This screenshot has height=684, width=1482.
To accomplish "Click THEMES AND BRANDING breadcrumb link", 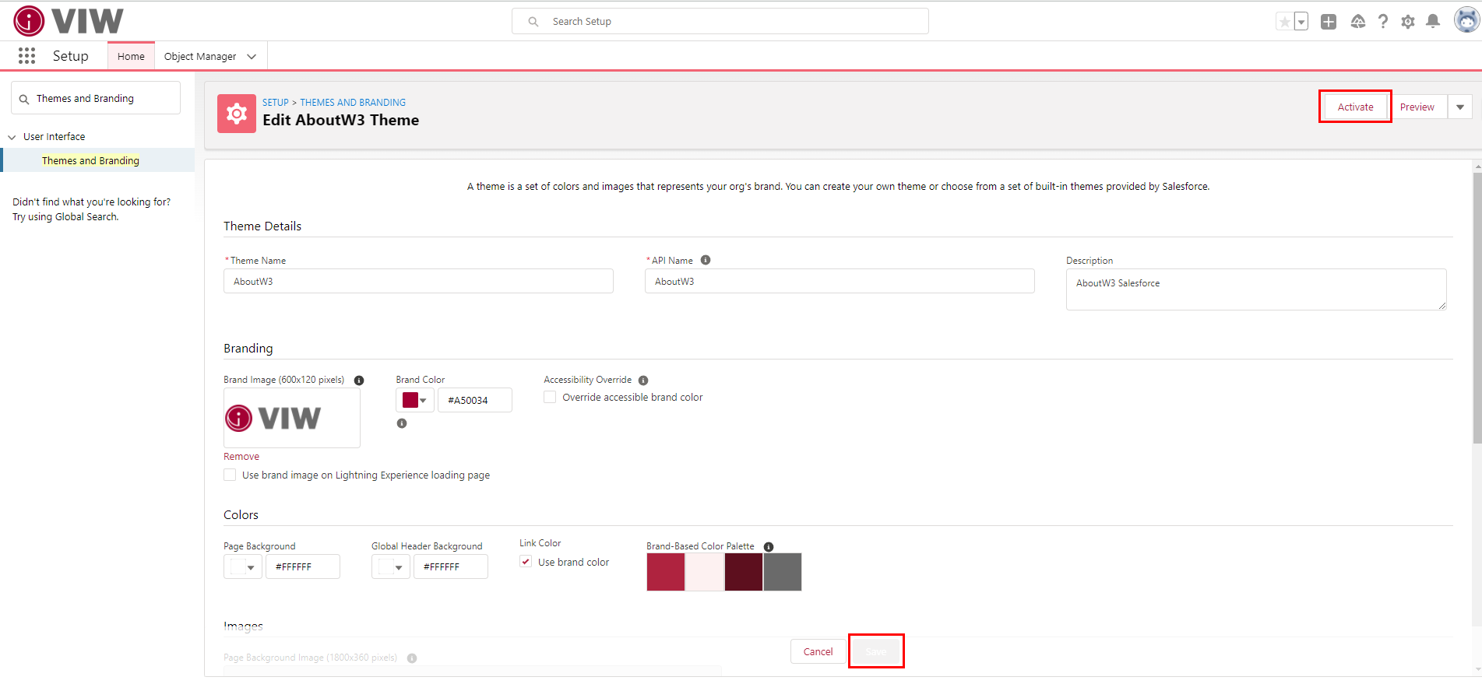I will pos(353,103).
